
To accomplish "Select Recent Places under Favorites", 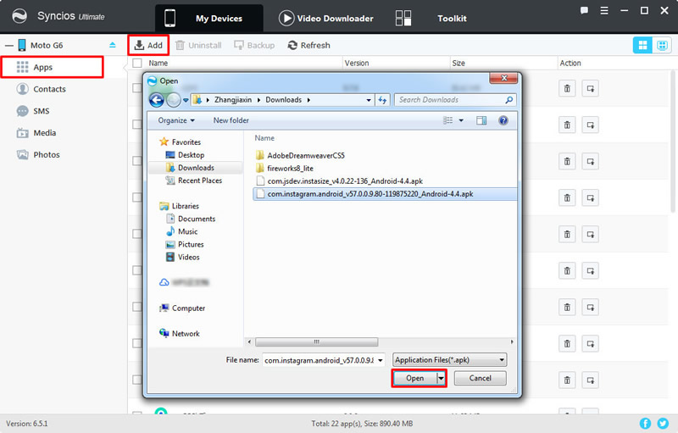I will coord(194,180).
